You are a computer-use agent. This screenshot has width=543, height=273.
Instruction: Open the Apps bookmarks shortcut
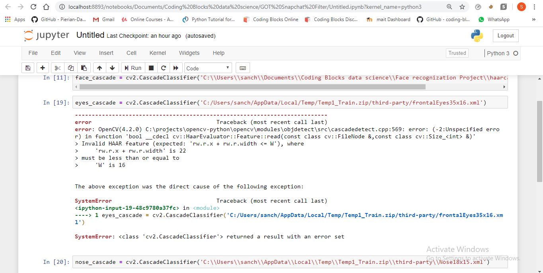[x=15, y=19]
